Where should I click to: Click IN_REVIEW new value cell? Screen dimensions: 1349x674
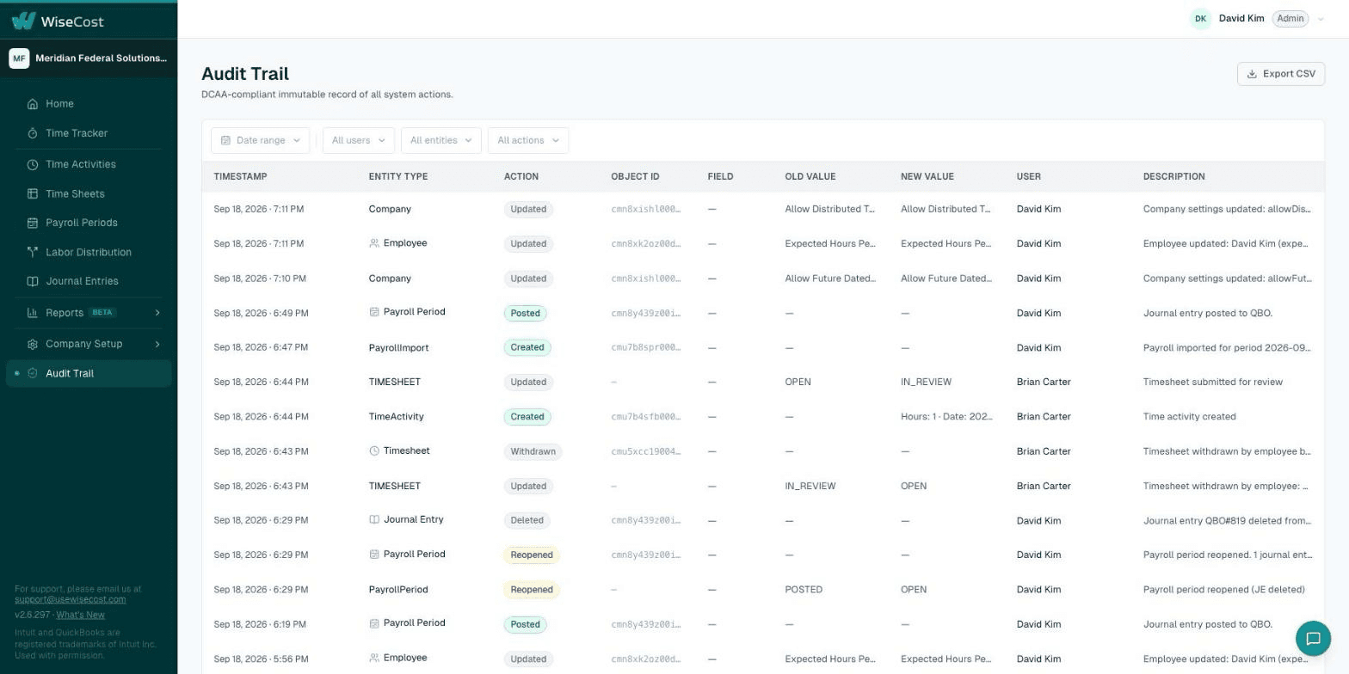click(x=926, y=383)
